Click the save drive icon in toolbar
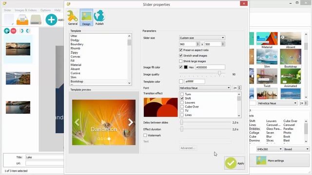The width and height of the screenshot is (312, 175). point(36,20)
